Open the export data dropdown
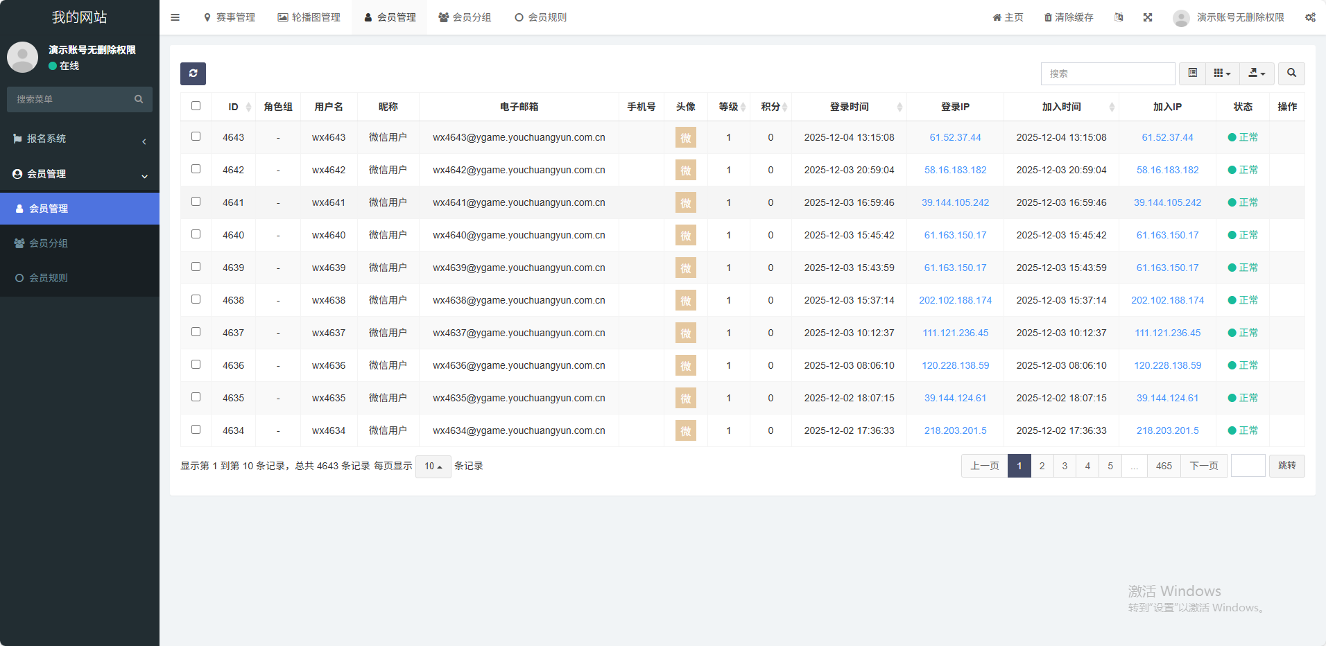The height and width of the screenshot is (646, 1326). (x=1257, y=73)
